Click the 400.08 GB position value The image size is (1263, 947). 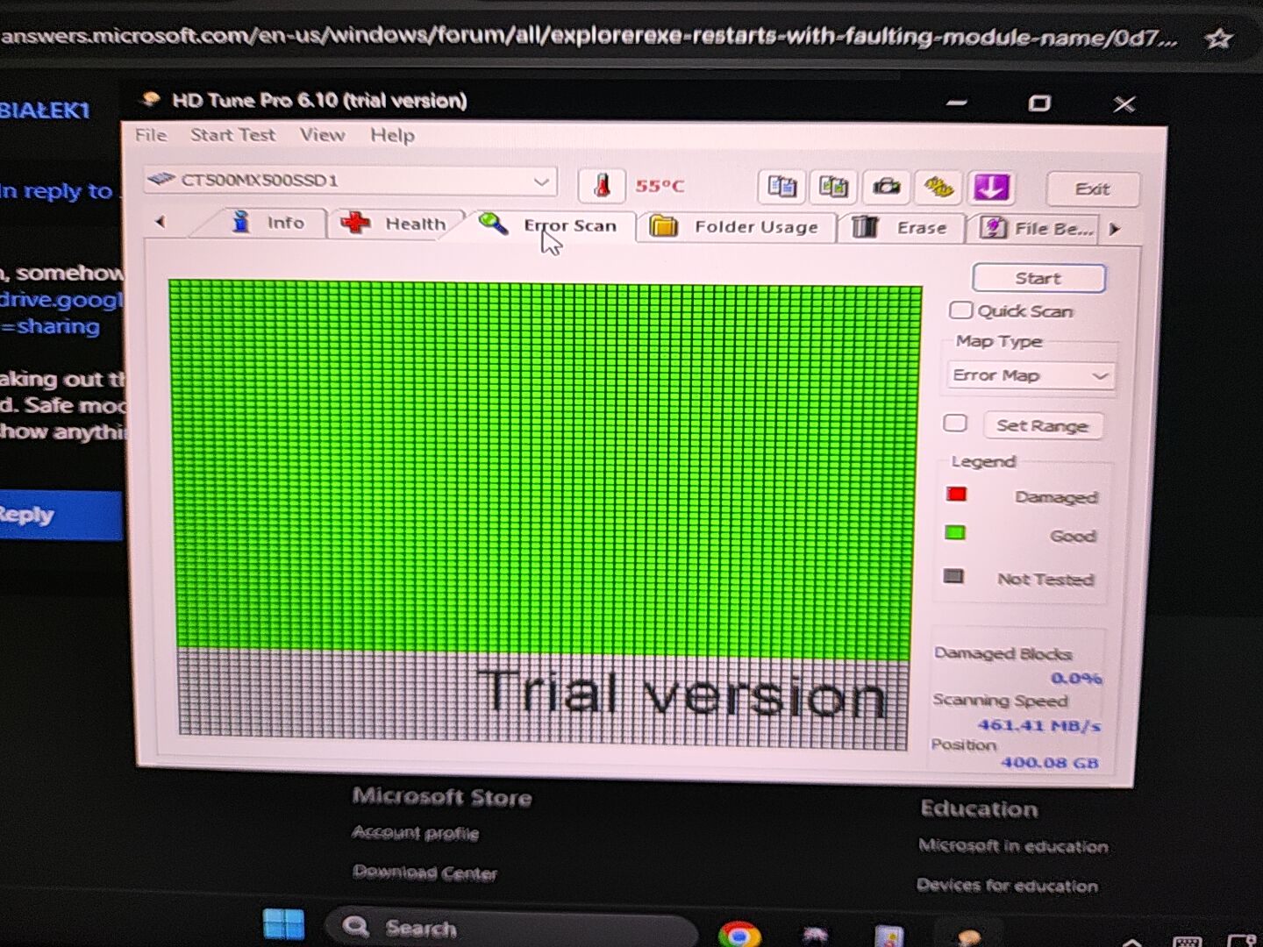click(1049, 763)
